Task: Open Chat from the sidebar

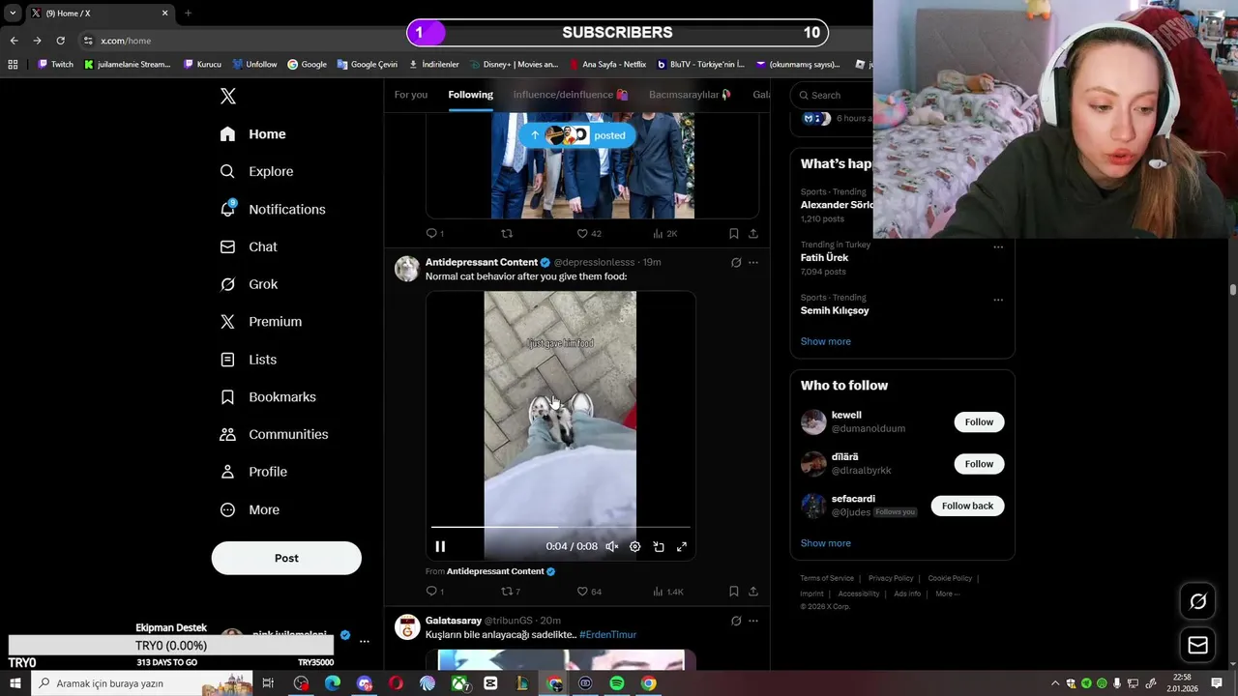Action: 249,246
